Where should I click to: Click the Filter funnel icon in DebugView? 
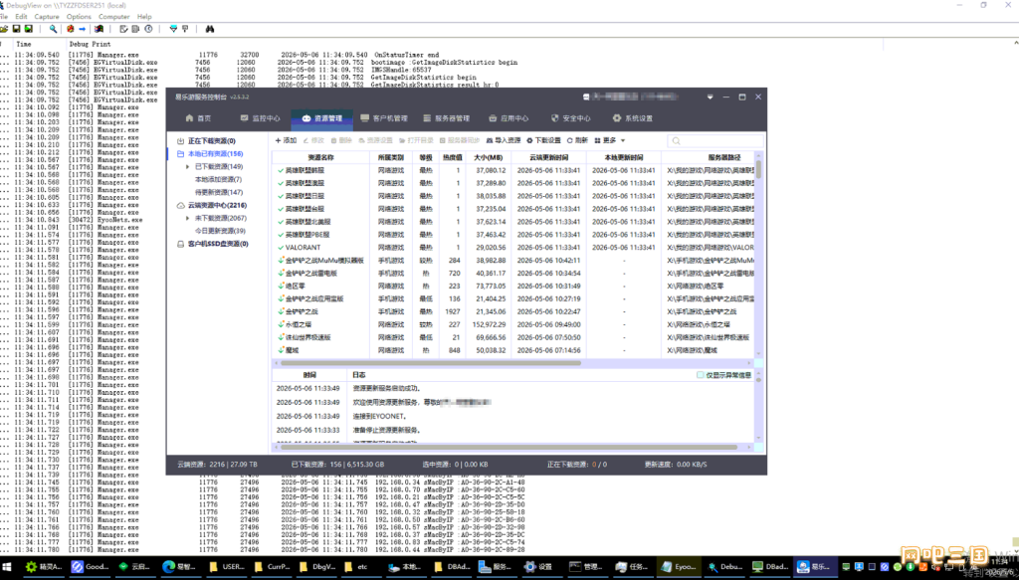[x=173, y=29]
